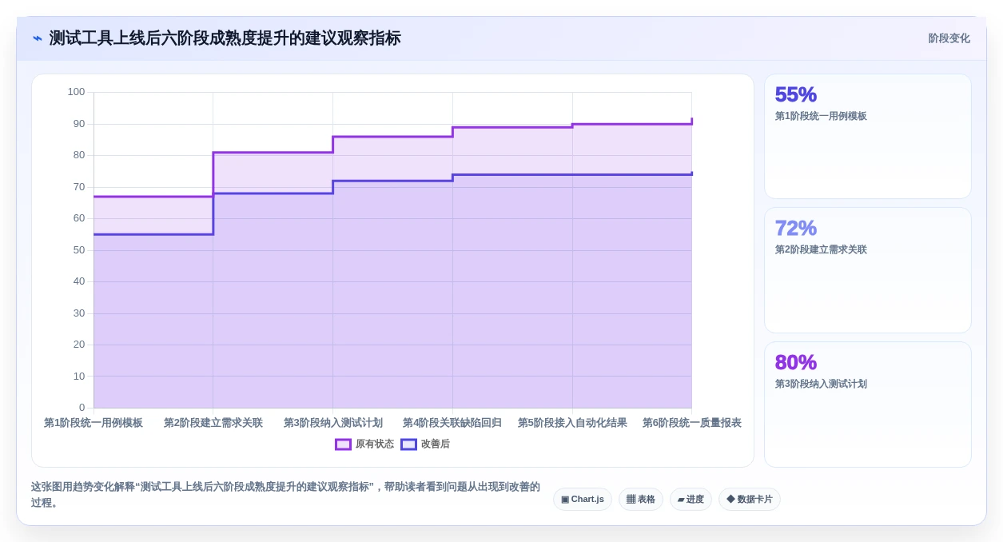Click the purple 原有状态 legend color box
This screenshot has height=542, width=1003.
tap(343, 444)
